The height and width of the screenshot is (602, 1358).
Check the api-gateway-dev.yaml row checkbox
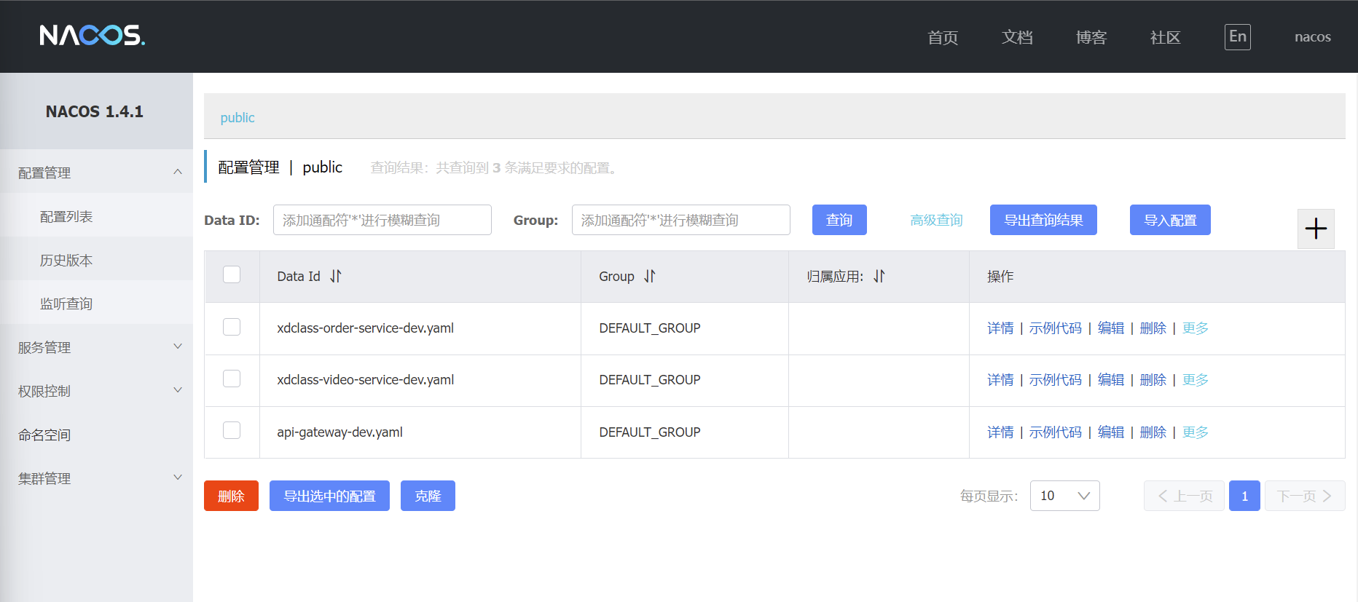[232, 430]
